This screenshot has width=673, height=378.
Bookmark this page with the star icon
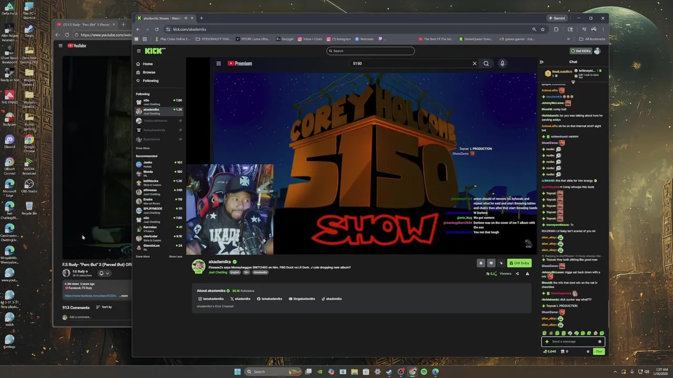coord(543,29)
